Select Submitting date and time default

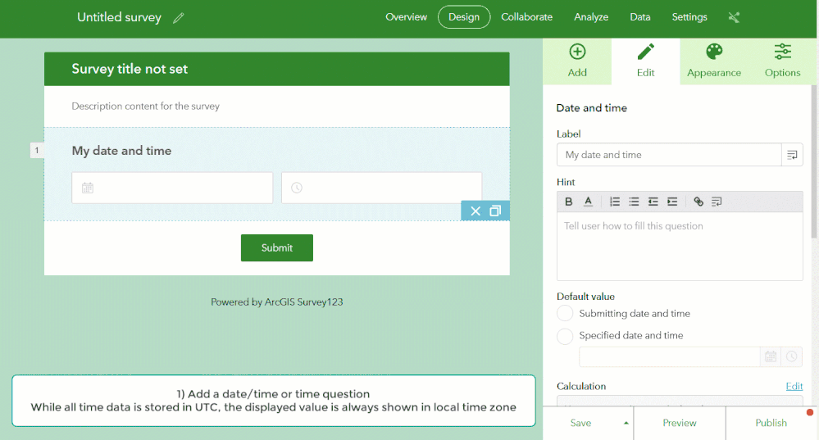(x=565, y=313)
